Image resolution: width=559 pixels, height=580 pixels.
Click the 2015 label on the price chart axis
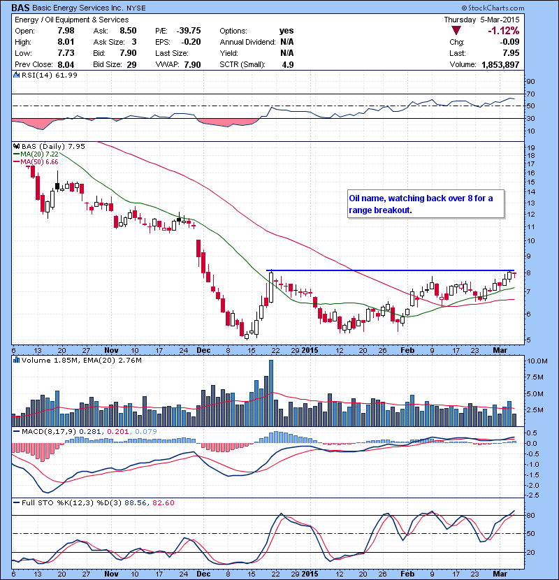[x=310, y=350]
